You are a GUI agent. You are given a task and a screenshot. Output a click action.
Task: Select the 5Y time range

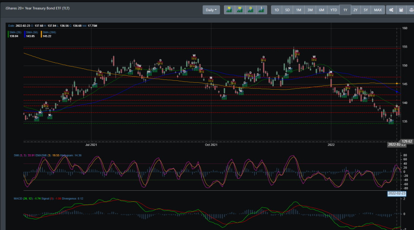pyautogui.click(x=366, y=10)
